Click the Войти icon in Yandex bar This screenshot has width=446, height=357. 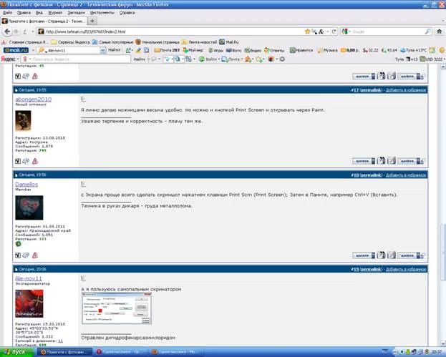208,59
